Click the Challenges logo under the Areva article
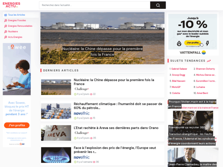 (81, 133)
